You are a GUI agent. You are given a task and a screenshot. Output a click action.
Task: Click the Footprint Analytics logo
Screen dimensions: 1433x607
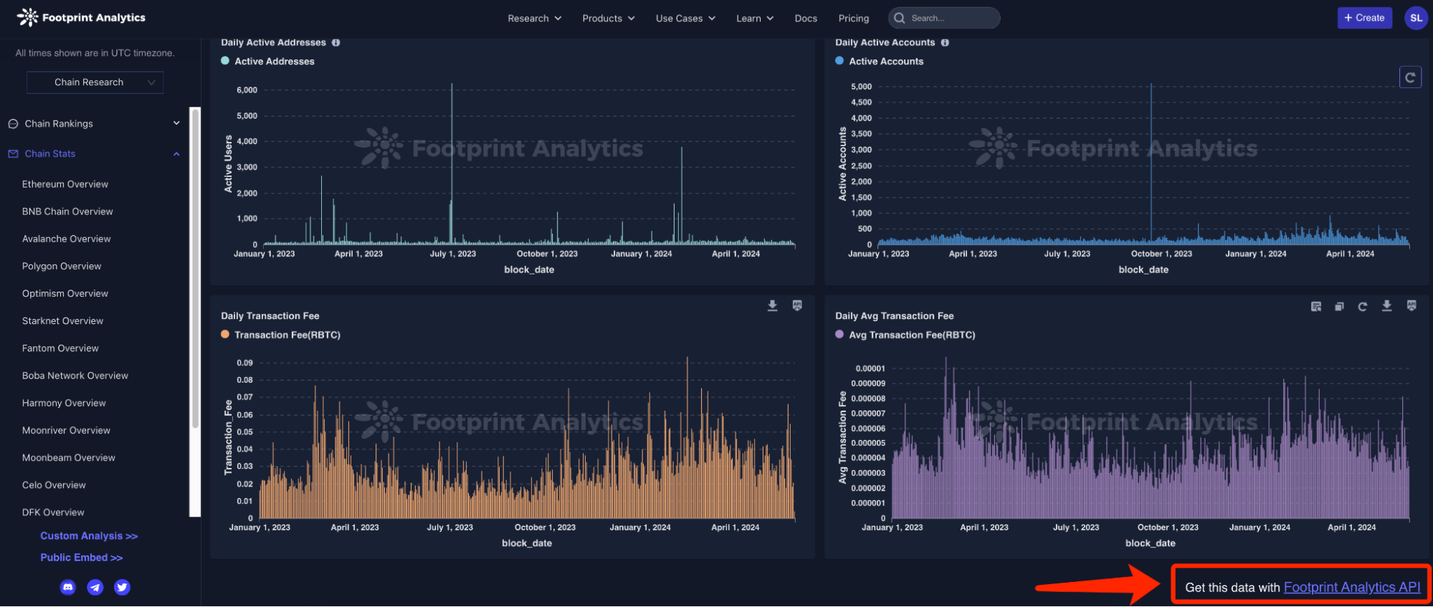(x=81, y=17)
